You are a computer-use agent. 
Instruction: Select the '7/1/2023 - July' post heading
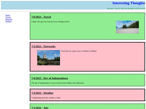click(x=40, y=108)
